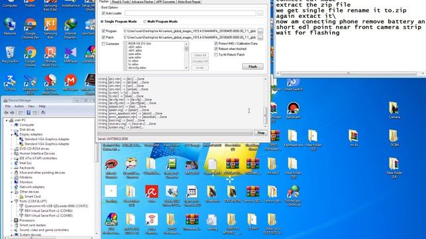
Task: Open the Smart Switch desktop shortcut
Action: [293, 84]
